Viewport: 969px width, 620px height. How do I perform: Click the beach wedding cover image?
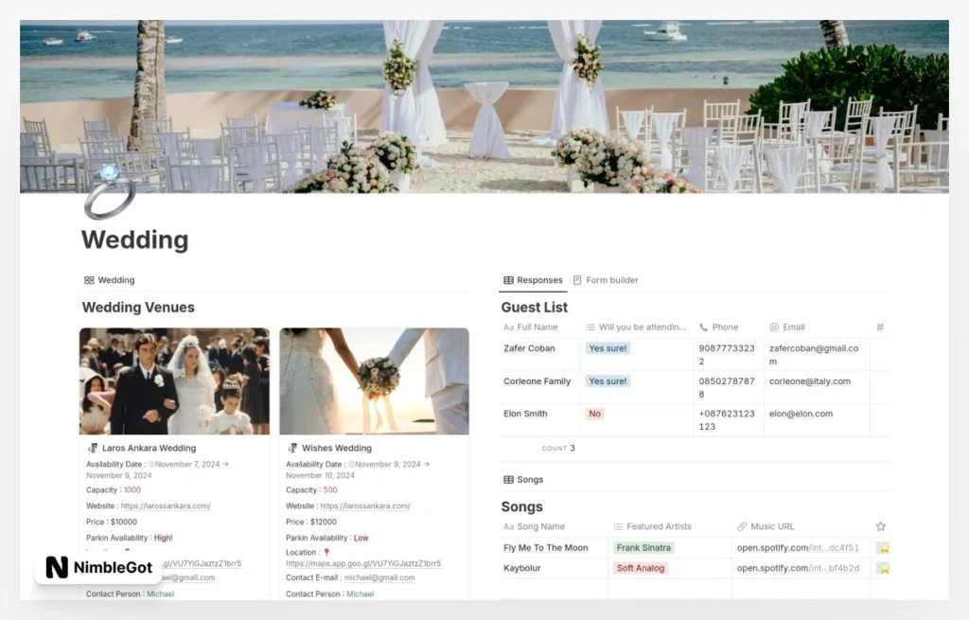(x=484, y=106)
